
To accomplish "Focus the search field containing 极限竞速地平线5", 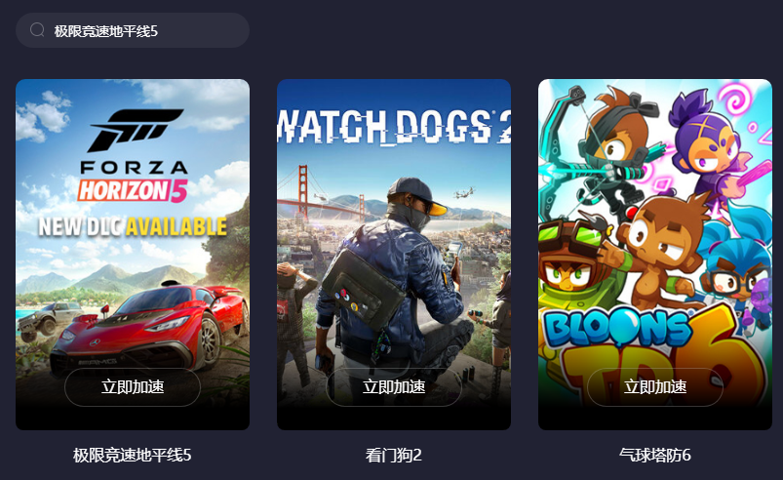I will pos(133,30).
